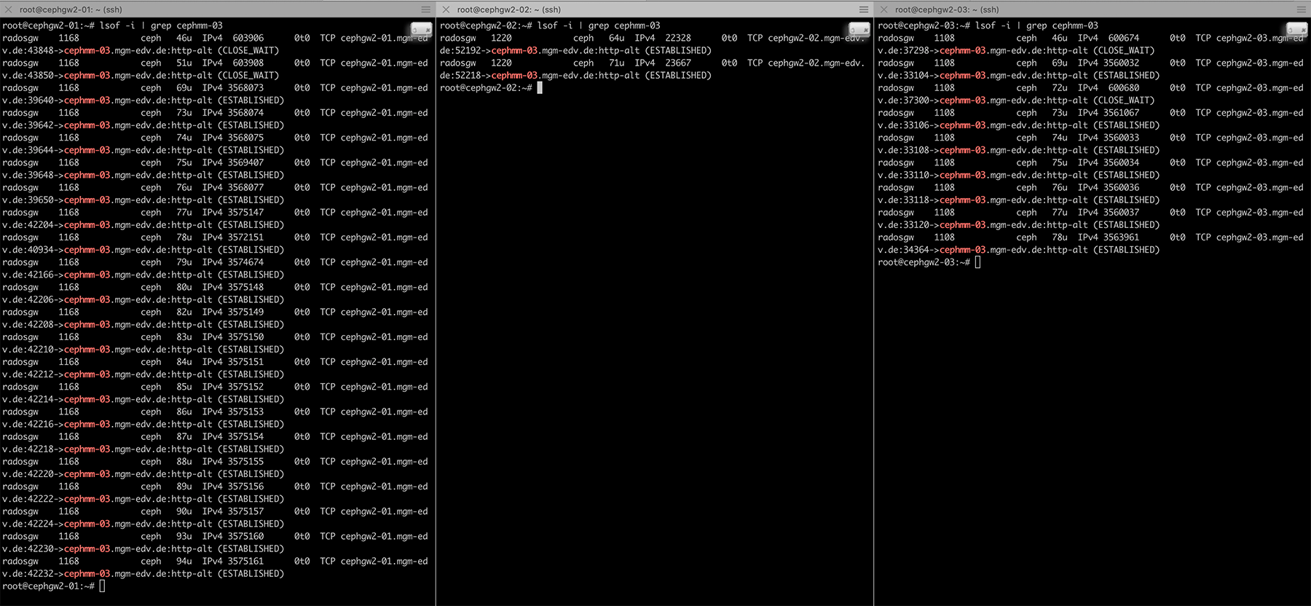Click node number 3563961 in cephgw2-03 pane
This screenshot has height=606, width=1311.
1121,237
